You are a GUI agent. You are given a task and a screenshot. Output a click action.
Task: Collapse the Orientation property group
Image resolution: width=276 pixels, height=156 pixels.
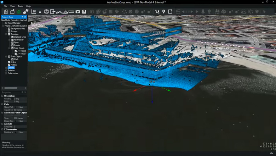pos(2,96)
